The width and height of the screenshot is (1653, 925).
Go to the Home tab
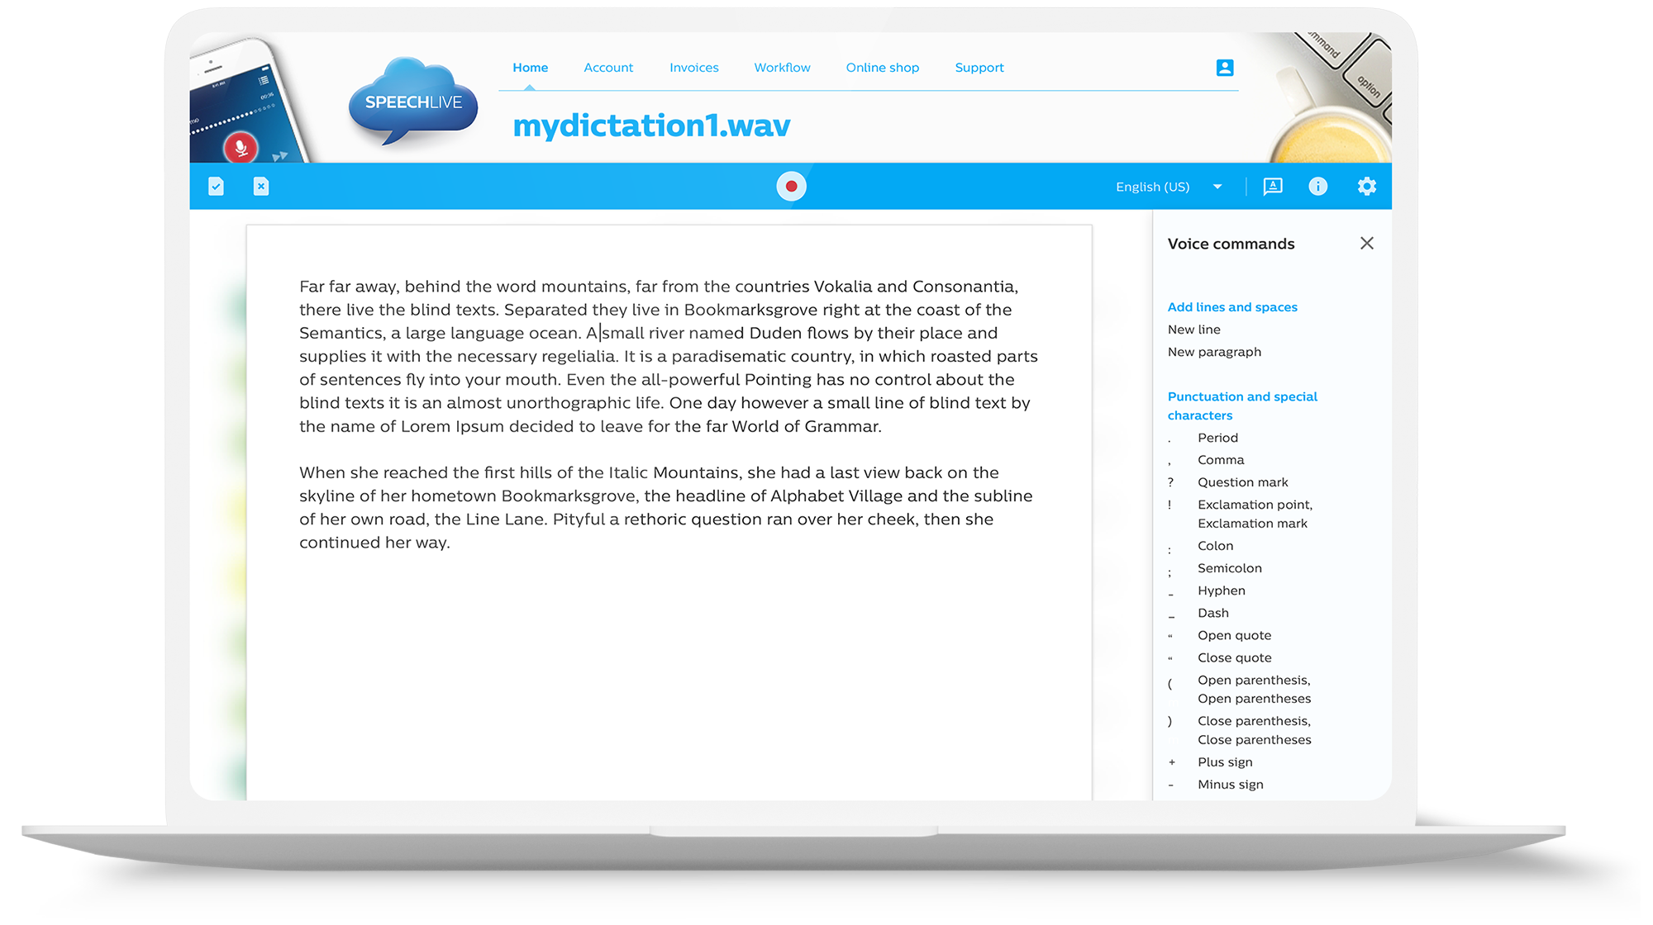click(530, 68)
